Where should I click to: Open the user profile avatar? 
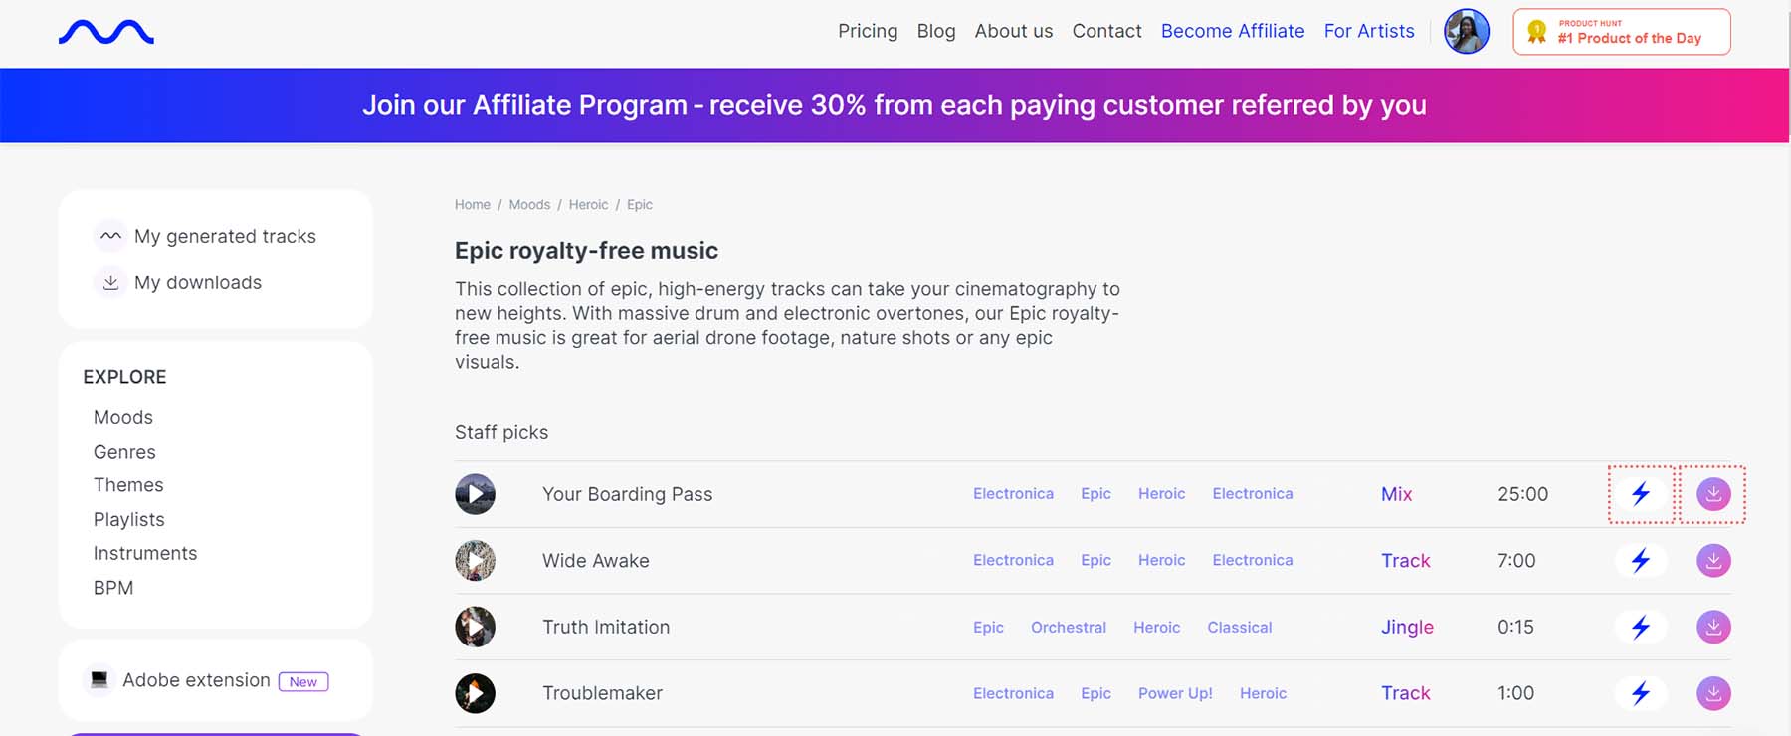coord(1467,32)
